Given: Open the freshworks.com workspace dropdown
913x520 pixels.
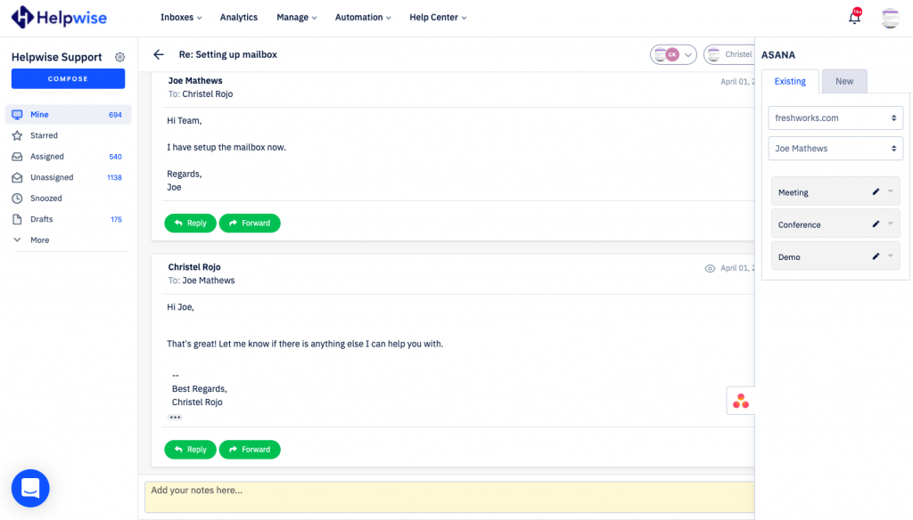Looking at the screenshot, I should coord(835,118).
